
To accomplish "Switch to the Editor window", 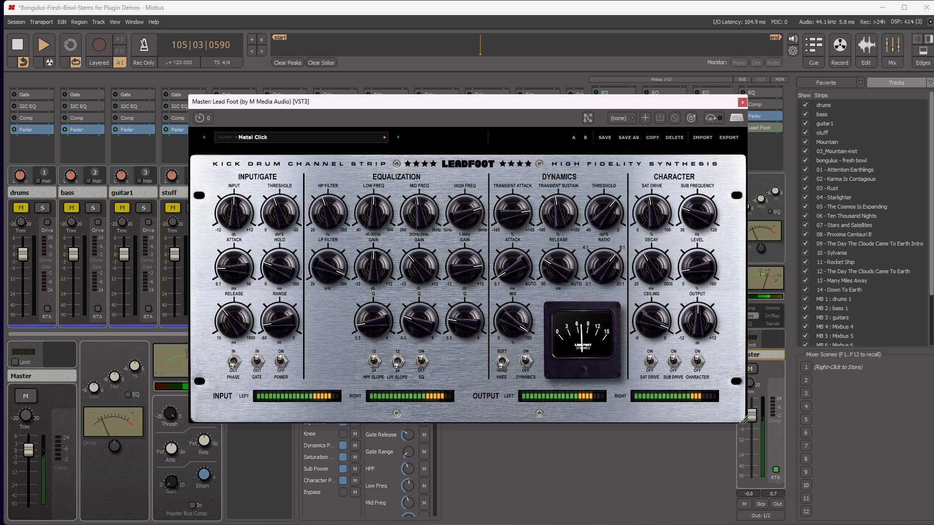I will point(866,50).
